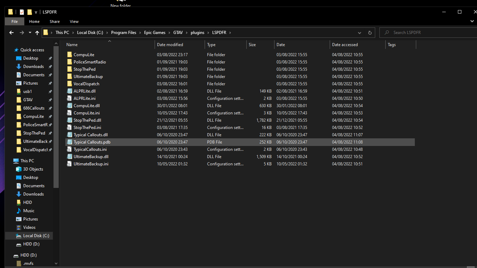The width and height of the screenshot is (477, 268).
Task: Open the Share ribbon tab
Action: pos(55,21)
